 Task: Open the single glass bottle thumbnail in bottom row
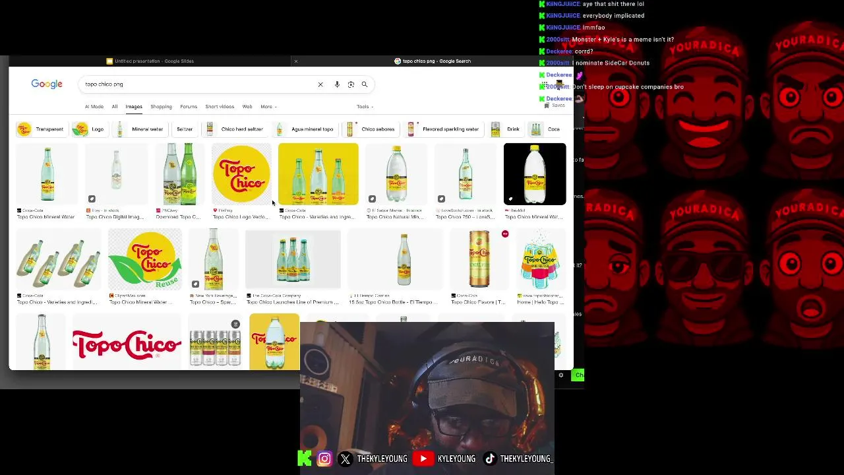coord(41,342)
